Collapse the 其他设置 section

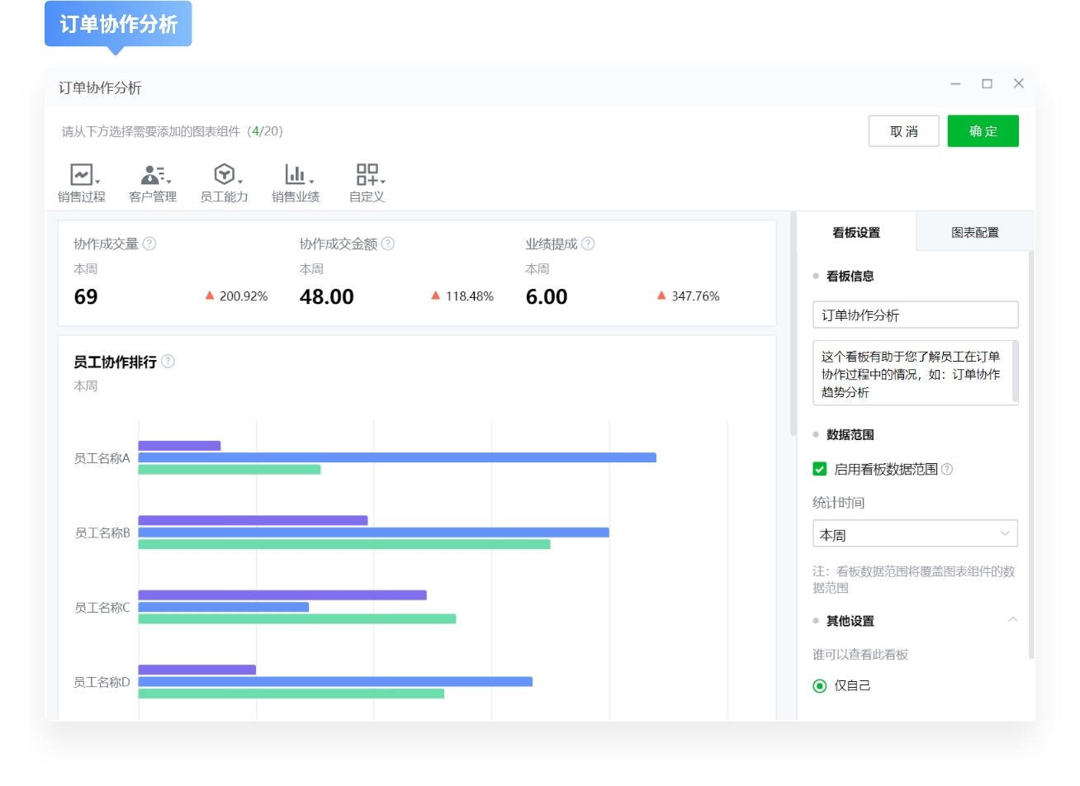tap(1013, 620)
